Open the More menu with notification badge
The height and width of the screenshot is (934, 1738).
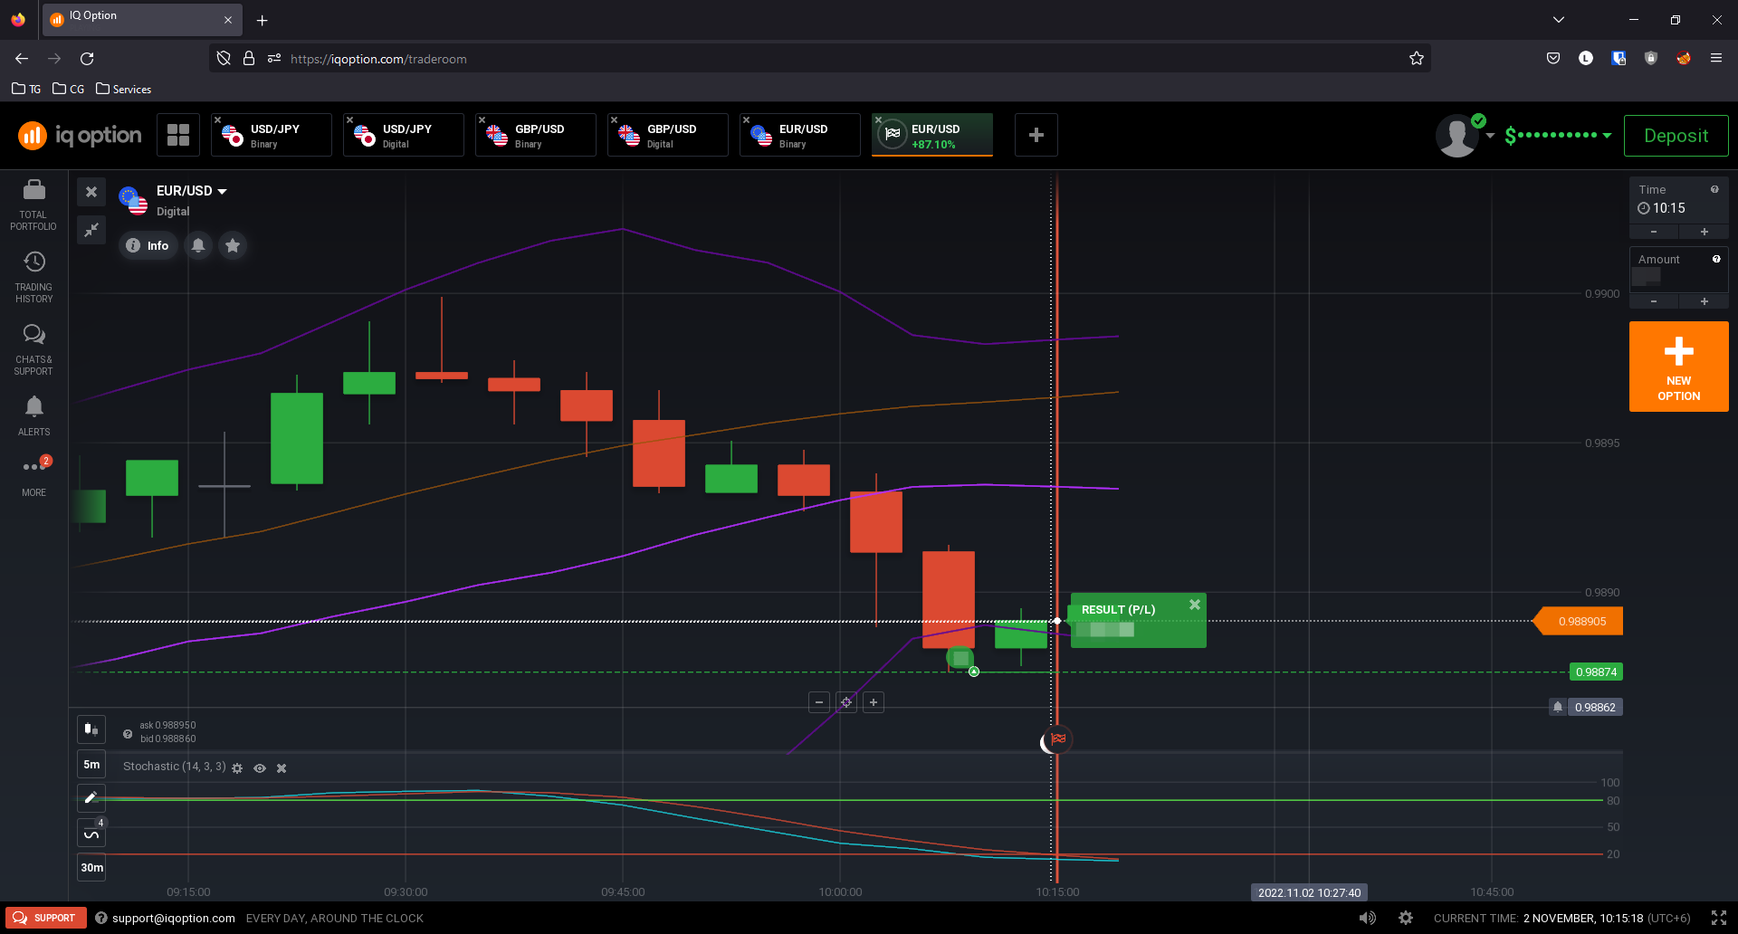click(x=34, y=476)
